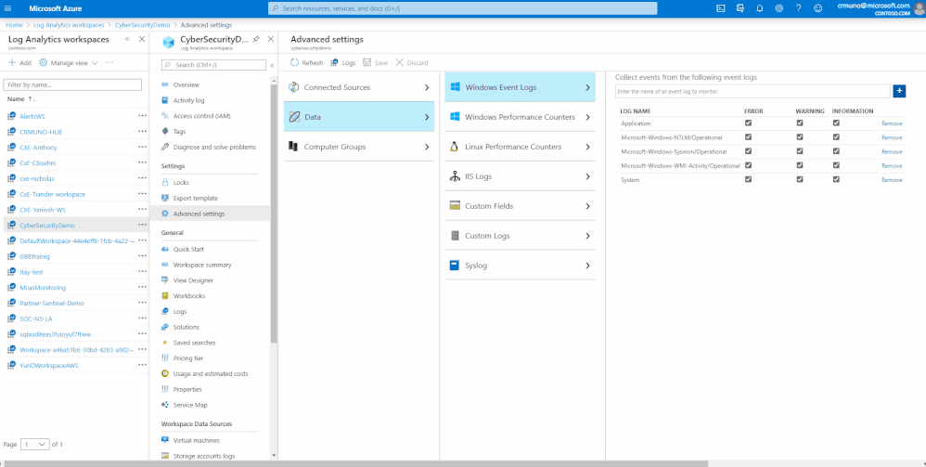Pin the CyberSecurityDemo blade with pin icon

[x=256, y=39]
